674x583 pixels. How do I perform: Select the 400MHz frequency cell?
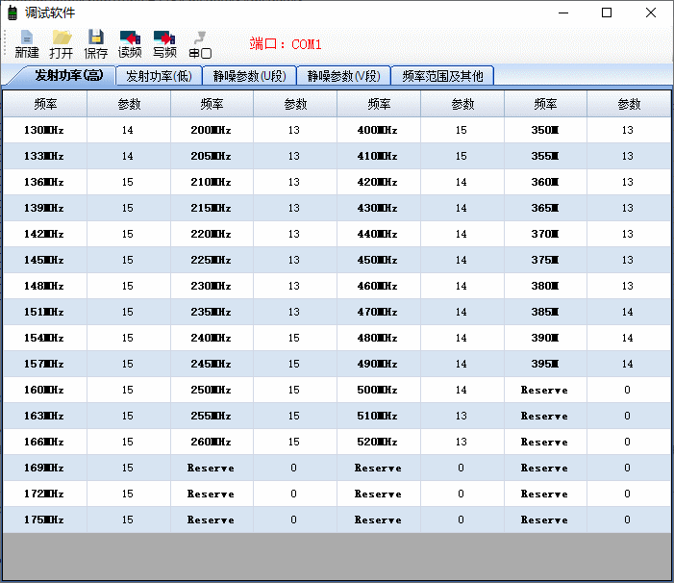point(379,130)
